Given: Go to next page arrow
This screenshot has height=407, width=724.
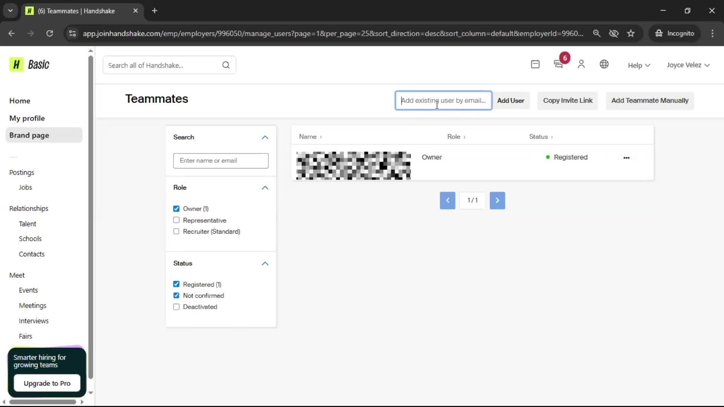Looking at the screenshot, I should (497, 200).
